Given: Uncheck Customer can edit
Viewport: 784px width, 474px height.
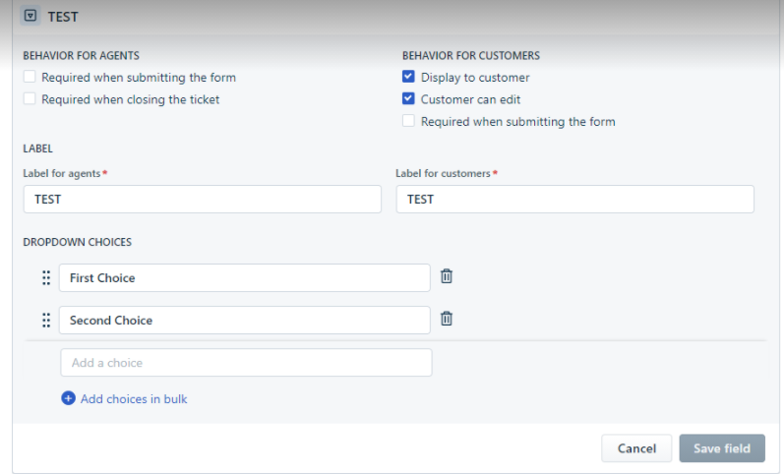Looking at the screenshot, I should pos(408,98).
